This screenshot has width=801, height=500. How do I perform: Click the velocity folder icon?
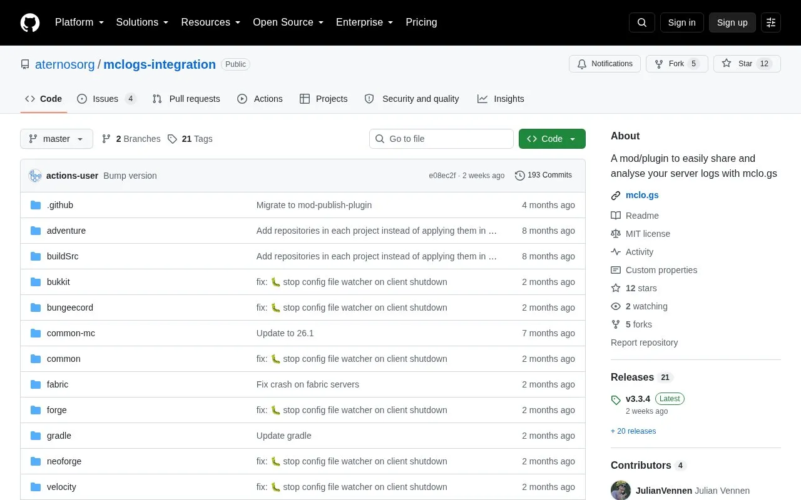[36, 487]
